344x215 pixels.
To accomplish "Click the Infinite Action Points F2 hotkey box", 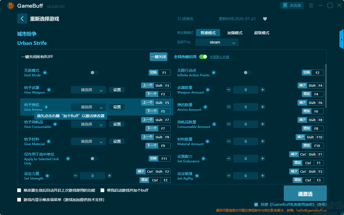I will point(313,73).
